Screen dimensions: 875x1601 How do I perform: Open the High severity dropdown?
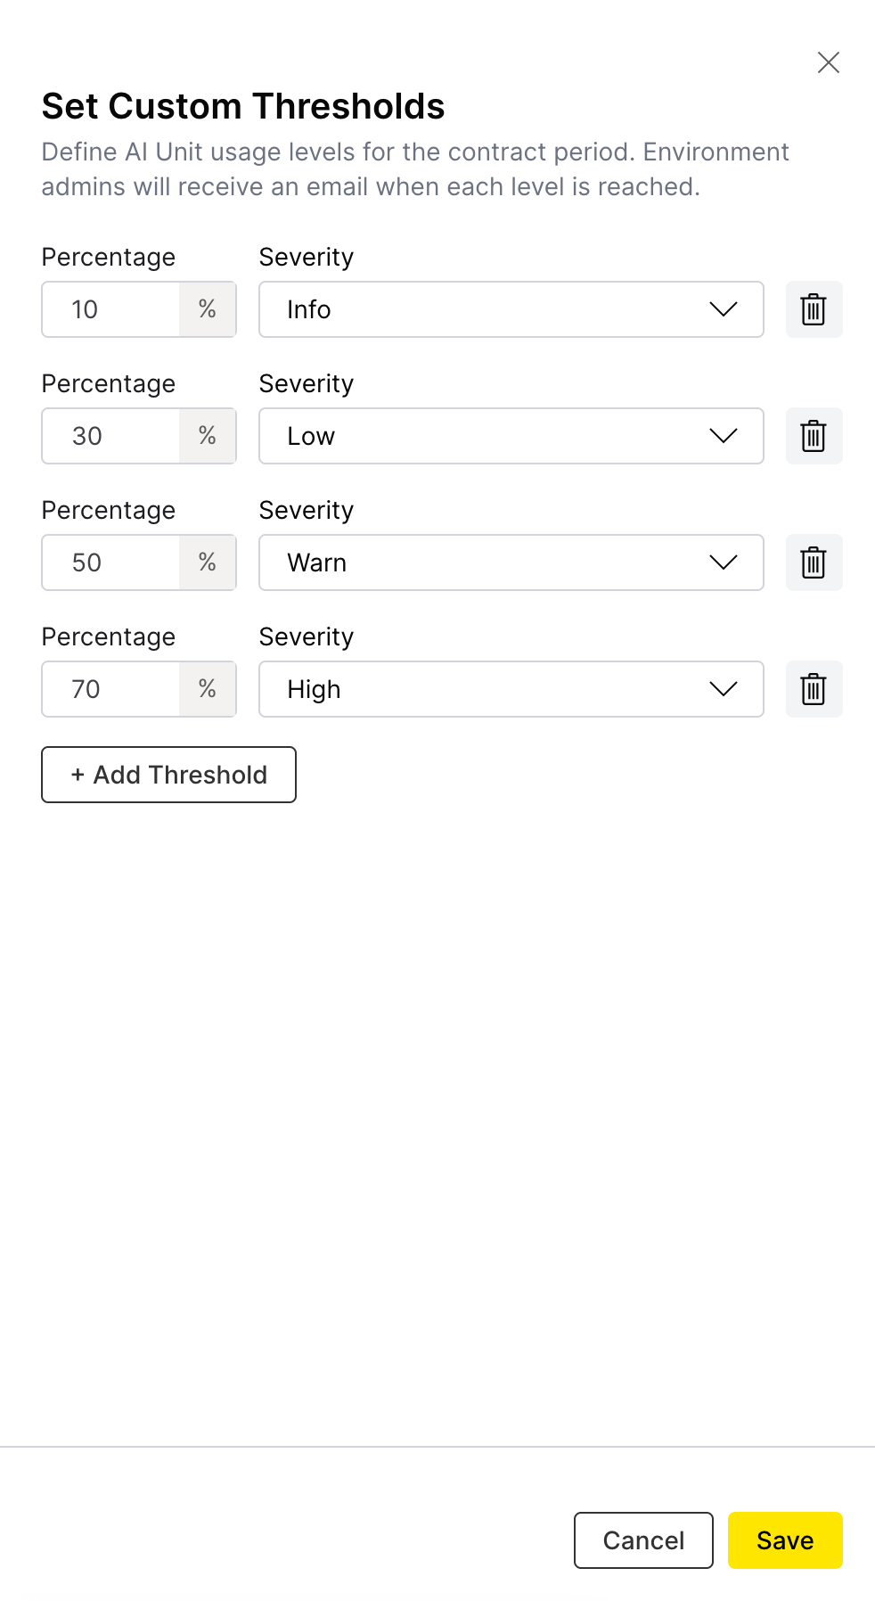pos(511,689)
